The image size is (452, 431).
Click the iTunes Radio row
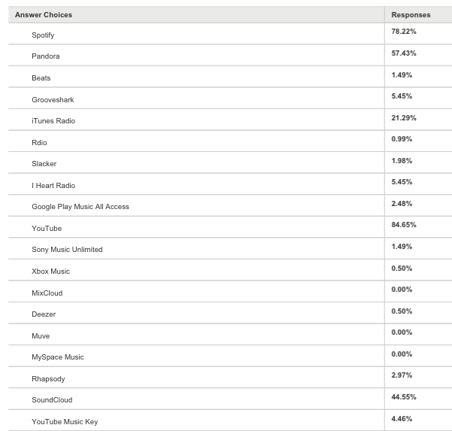(x=53, y=121)
